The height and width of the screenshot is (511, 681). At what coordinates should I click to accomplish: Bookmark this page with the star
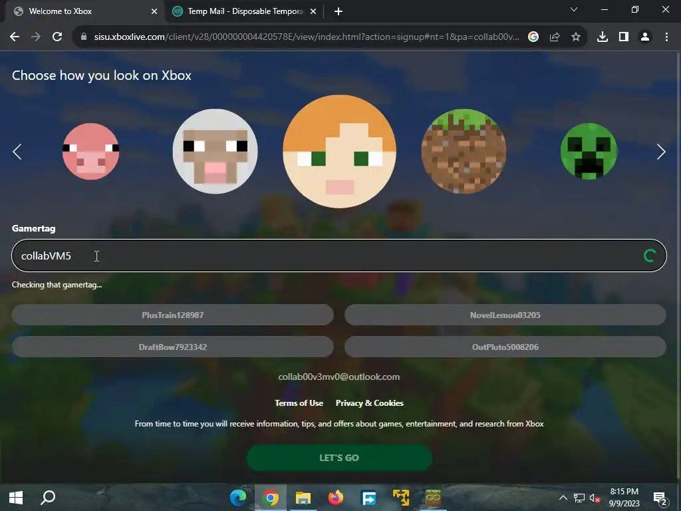coord(576,37)
